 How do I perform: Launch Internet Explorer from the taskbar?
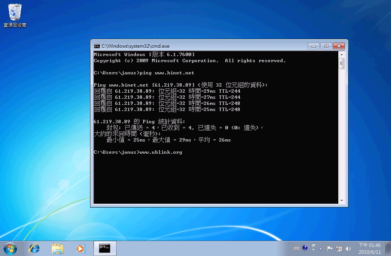[x=34, y=248]
